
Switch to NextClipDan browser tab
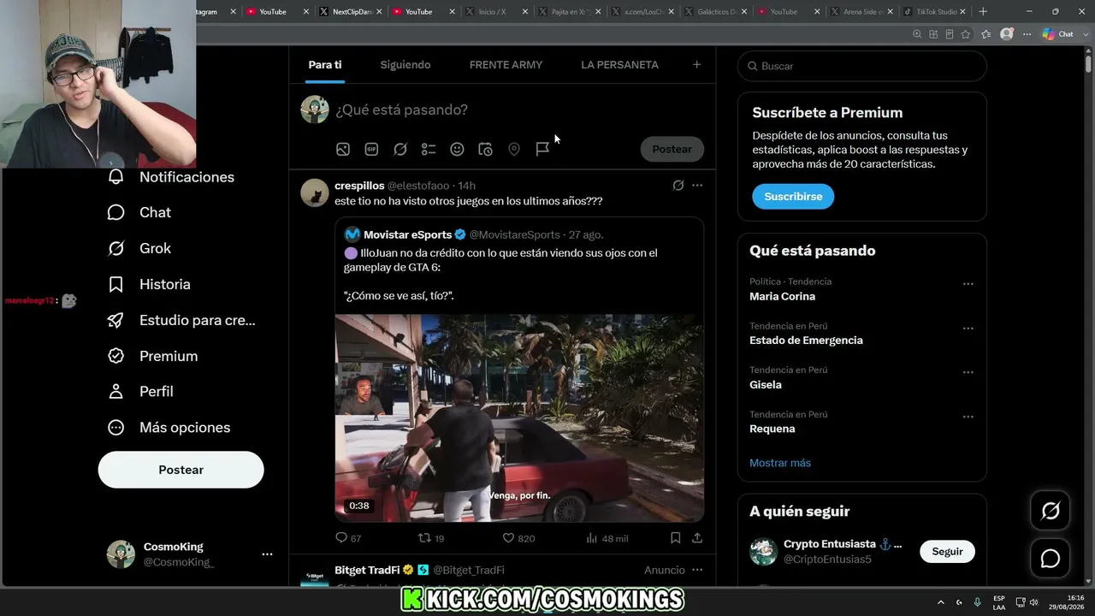pyautogui.click(x=350, y=12)
